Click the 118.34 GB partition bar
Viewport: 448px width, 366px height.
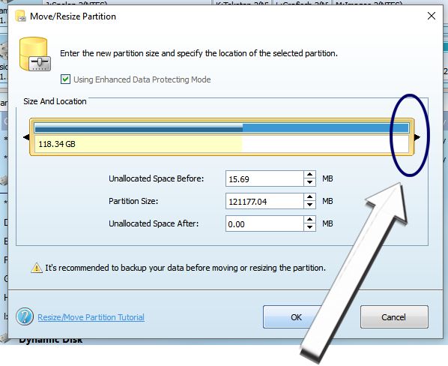click(222, 137)
